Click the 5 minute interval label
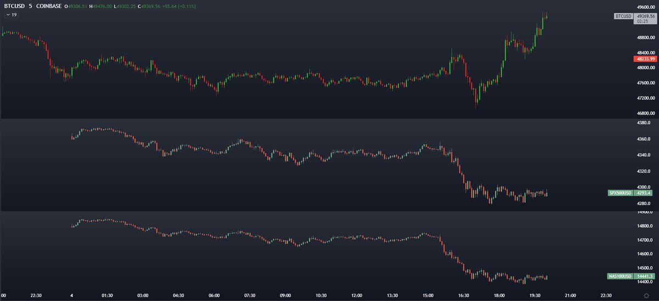659x301 pixels. tap(30, 6)
